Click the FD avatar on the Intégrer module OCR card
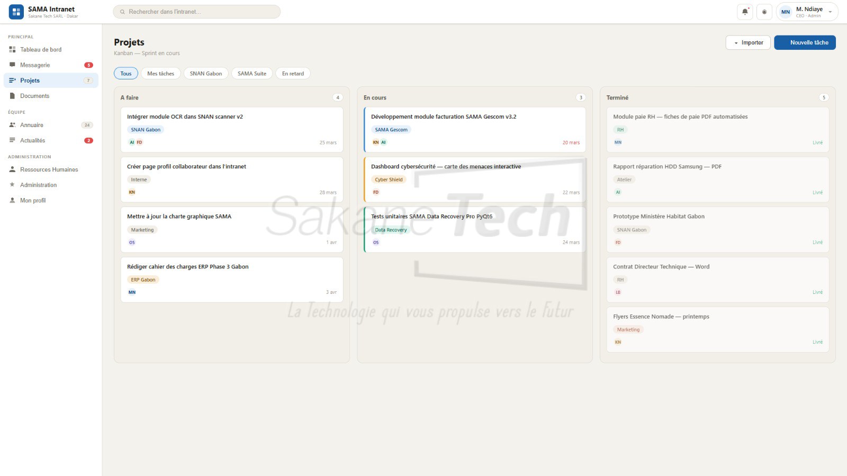The height and width of the screenshot is (476, 847). click(139, 142)
